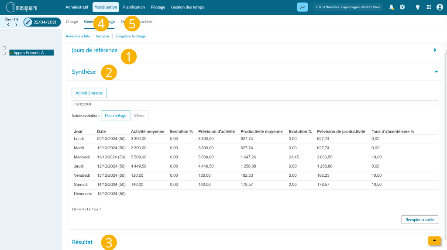Open the Planification menu
Image resolution: width=447 pixels, height=250 pixels.
click(134, 7)
